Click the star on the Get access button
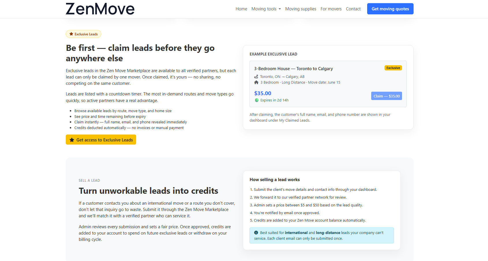This screenshot has height=261, width=488. (72, 140)
